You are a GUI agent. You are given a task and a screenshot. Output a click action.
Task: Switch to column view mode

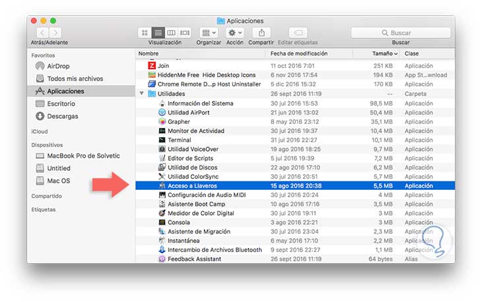171,32
